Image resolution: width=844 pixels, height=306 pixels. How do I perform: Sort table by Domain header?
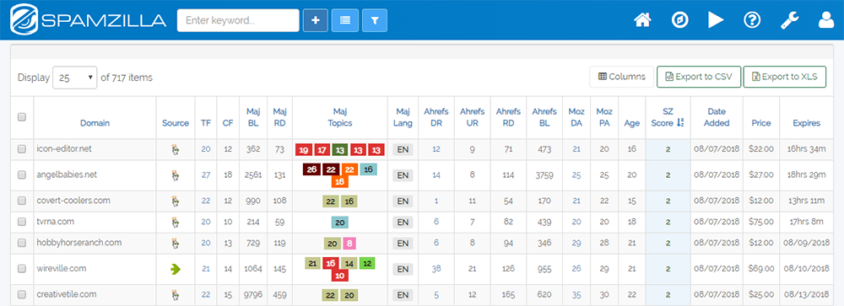[95, 123]
